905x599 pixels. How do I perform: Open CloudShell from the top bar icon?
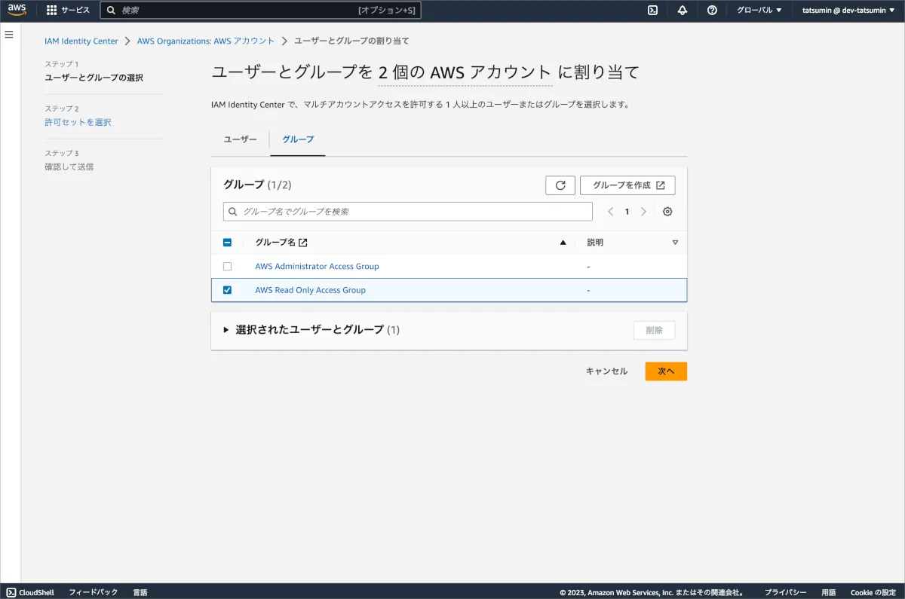click(x=652, y=11)
